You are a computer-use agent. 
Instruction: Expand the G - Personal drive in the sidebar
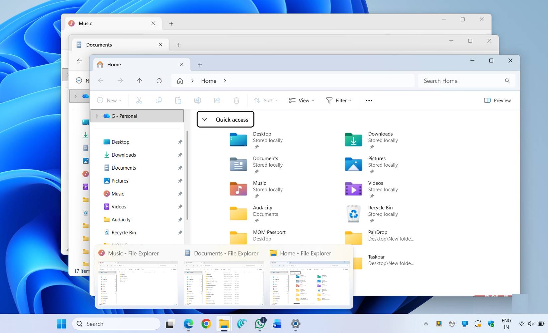(x=96, y=116)
